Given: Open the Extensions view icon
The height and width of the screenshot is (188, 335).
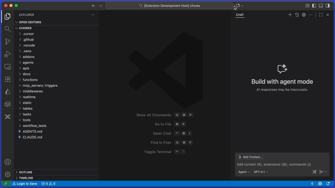Looking at the screenshot, I should [x=7, y=79].
